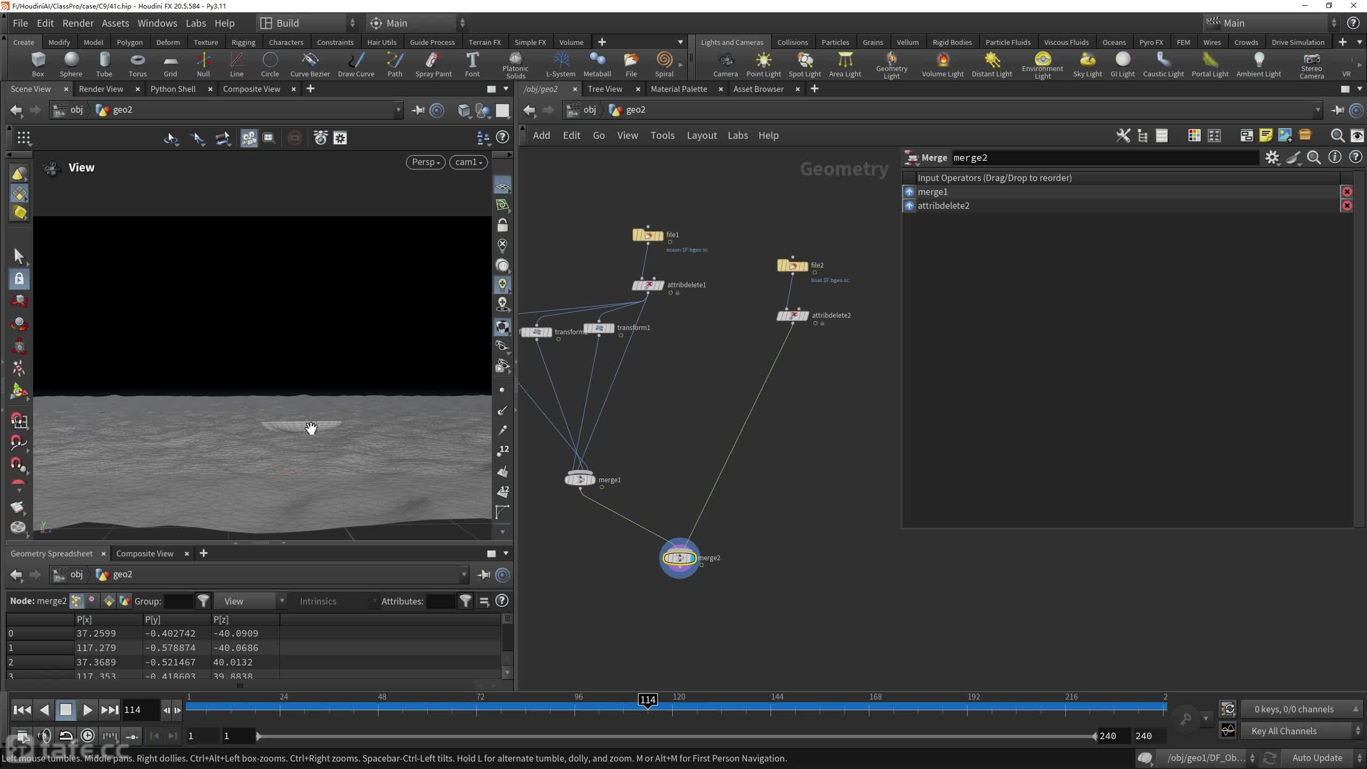
Task: Remove merge1 input with red X
Action: click(x=1347, y=192)
